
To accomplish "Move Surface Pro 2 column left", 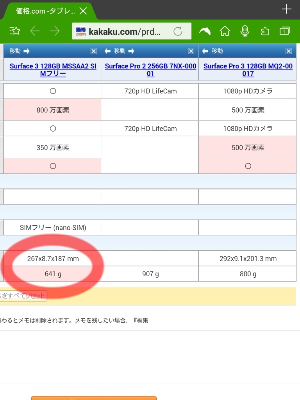I will tap(108, 51).
